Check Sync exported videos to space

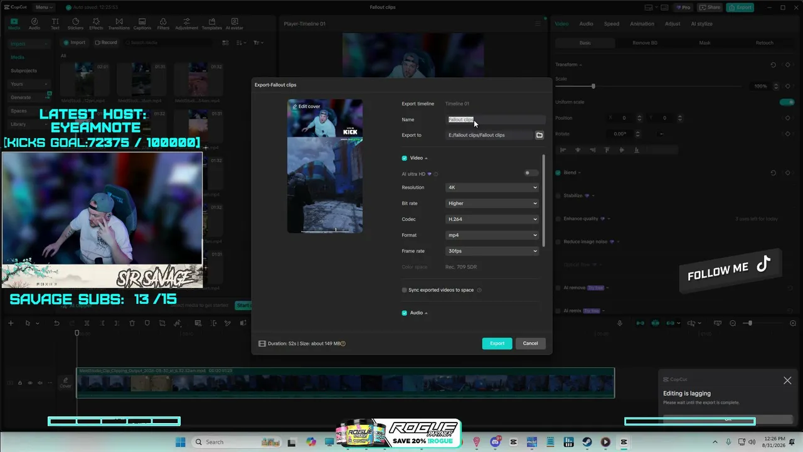[x=404, y=290]
